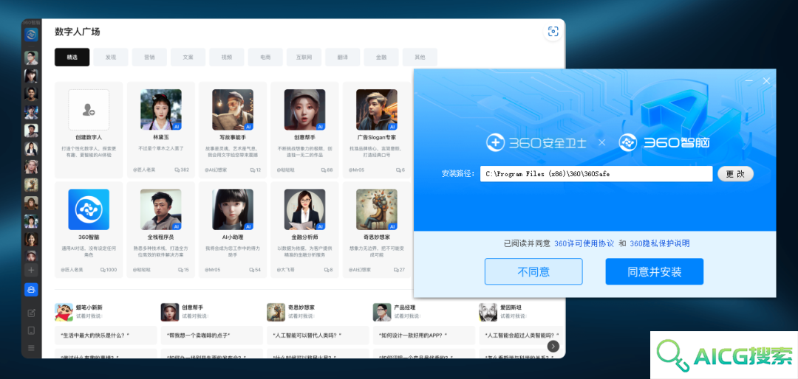This screenshot has width=798, height=379.
Task: Click author @大飞哥 on 金融分析师 card
Action: [x=286, y=270]
